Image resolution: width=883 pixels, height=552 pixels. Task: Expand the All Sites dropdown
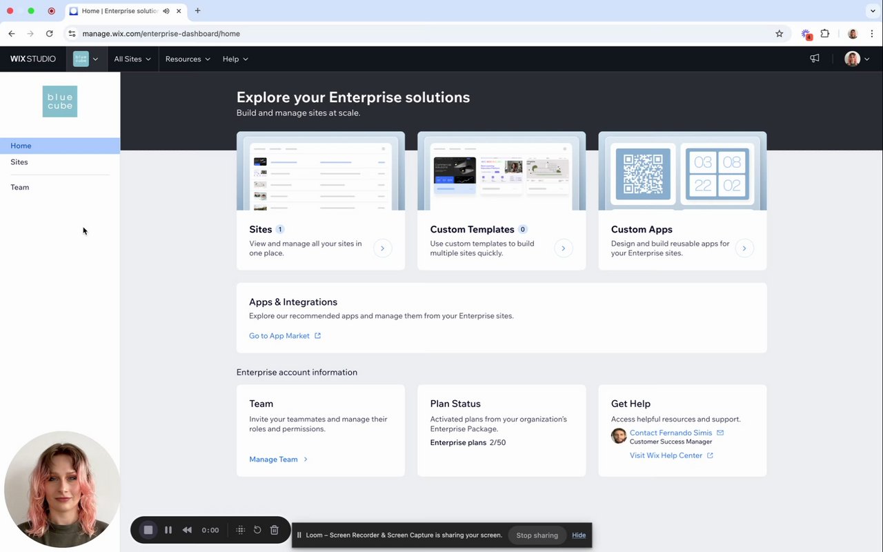click(132, 59)
